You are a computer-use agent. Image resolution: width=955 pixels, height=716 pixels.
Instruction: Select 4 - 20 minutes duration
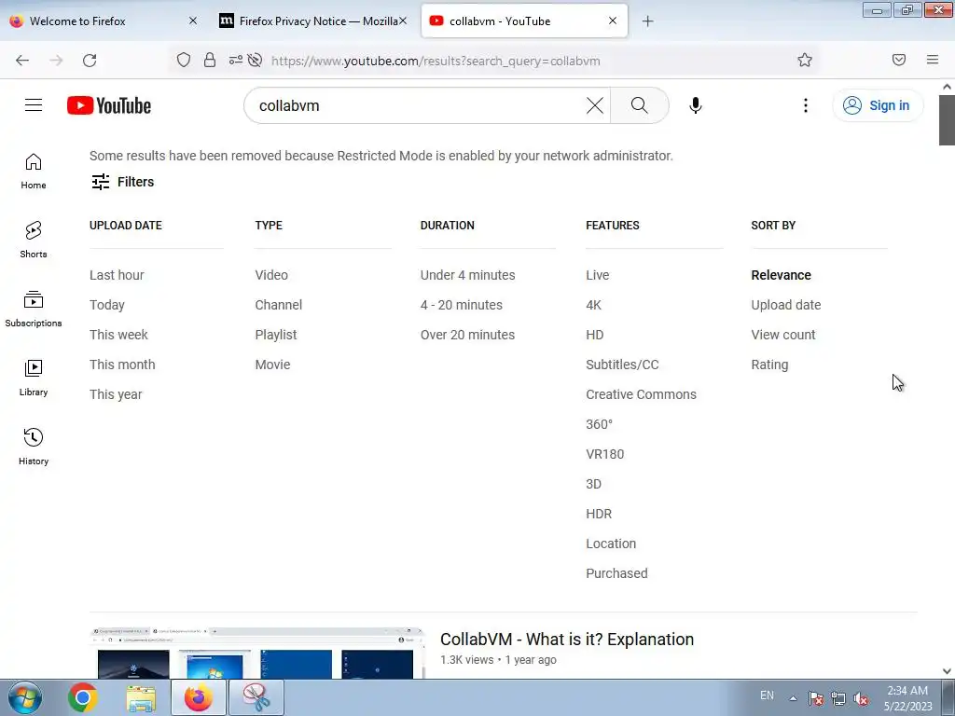click(x=462, y=305)
